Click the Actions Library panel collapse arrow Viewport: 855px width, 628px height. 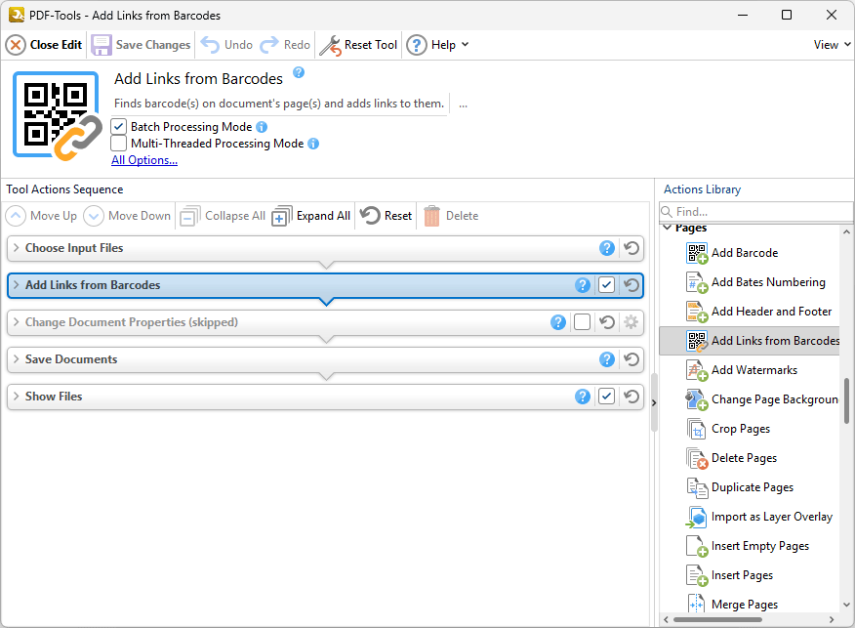point(654,403)
